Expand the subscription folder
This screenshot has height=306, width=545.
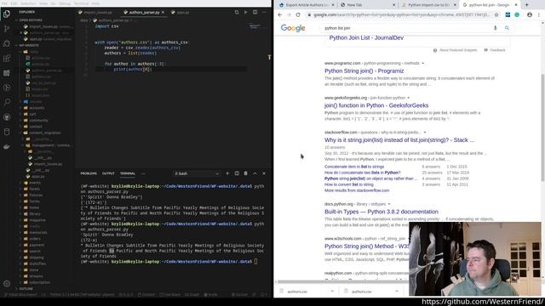[x=39, y=282]
